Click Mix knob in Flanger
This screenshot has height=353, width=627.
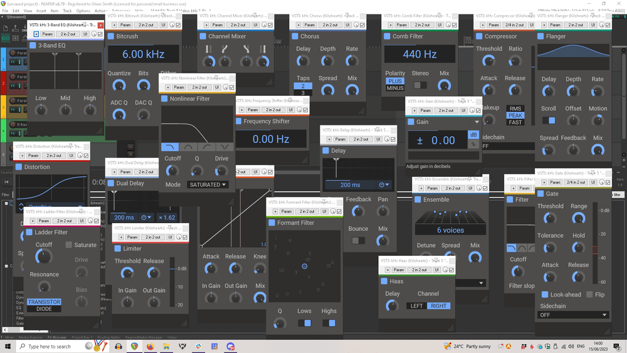(x=598, y=149)
